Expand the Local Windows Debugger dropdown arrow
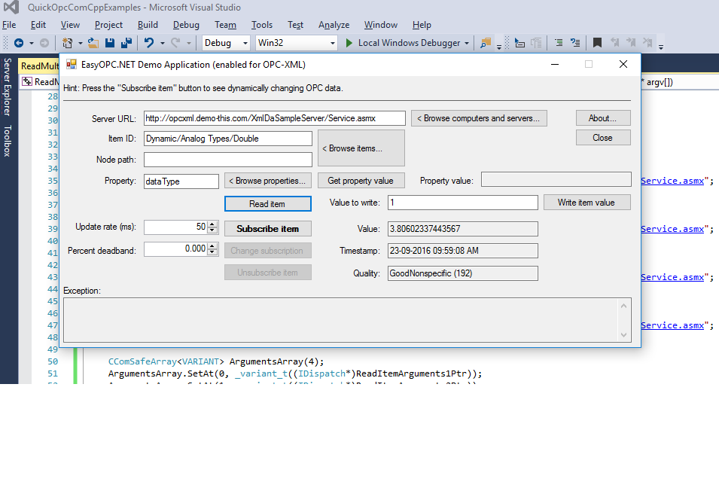 tap(467, 44)
